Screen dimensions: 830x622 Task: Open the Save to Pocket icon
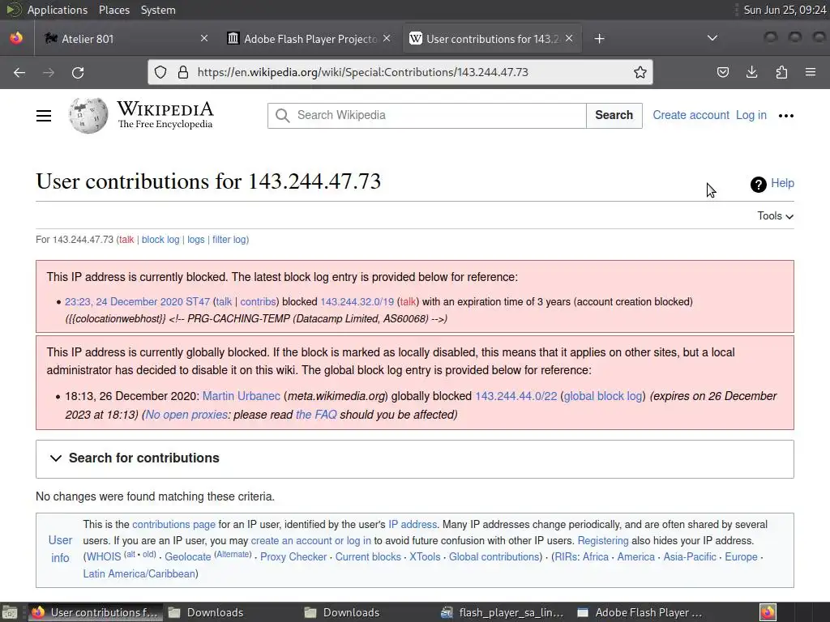pos(722,72)
